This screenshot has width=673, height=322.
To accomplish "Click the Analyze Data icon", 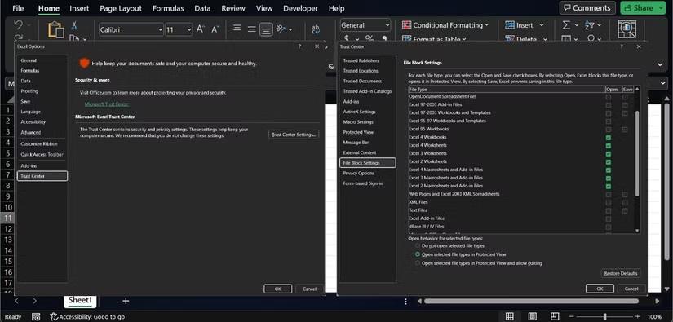I will 627,29.
